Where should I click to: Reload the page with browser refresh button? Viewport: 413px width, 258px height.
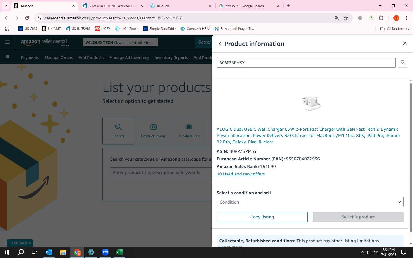coord(27,18)
